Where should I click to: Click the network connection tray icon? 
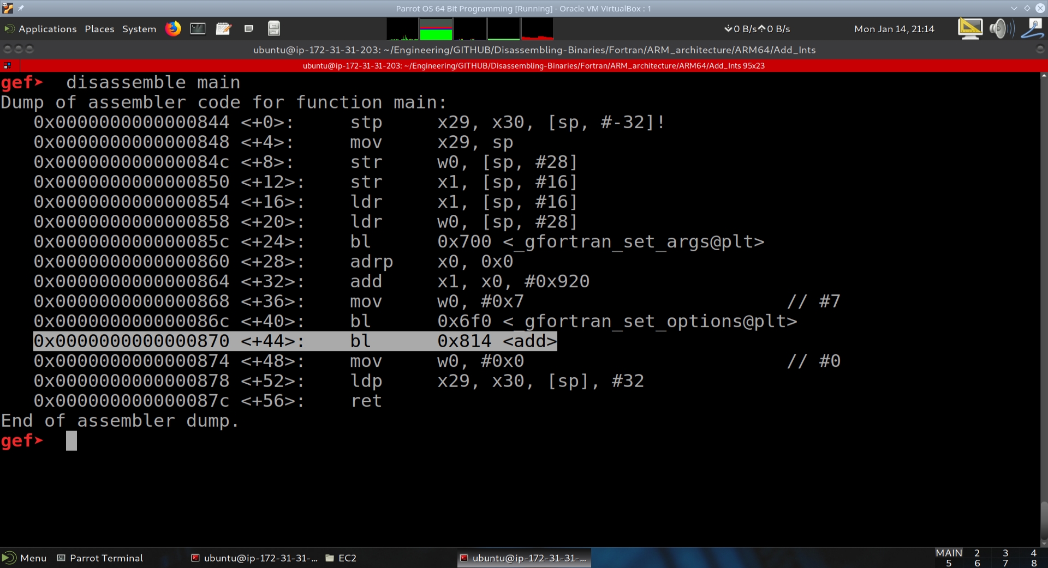coord(1033,28)
